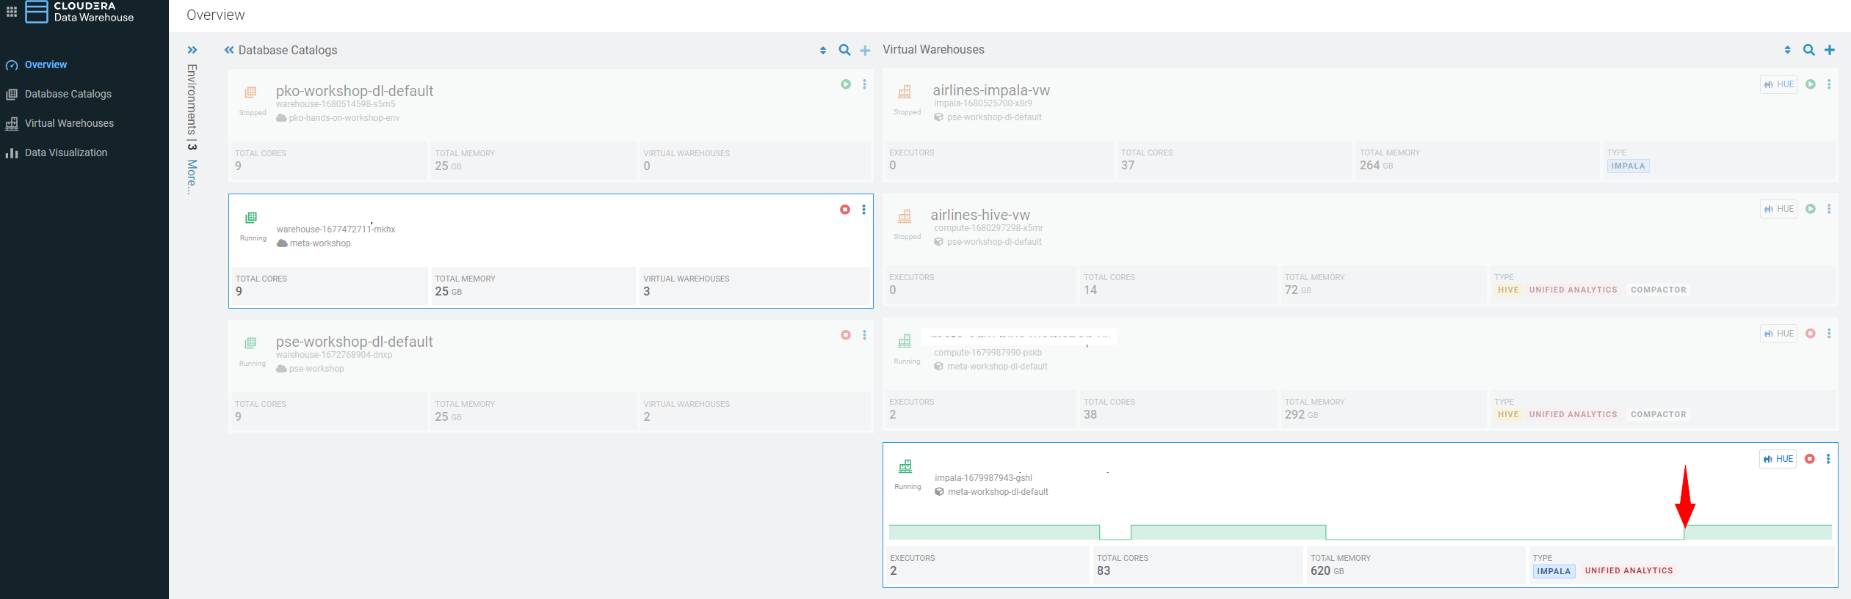The width and height of the screenshot is (1851, 599).
Task: Stop the compute-1679987990-pskb warehouse
Action: coord(1811,334)
